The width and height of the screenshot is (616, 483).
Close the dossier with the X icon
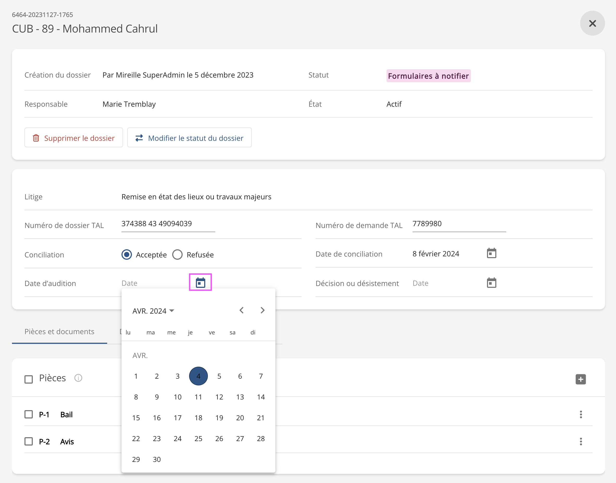coord(592,23)
